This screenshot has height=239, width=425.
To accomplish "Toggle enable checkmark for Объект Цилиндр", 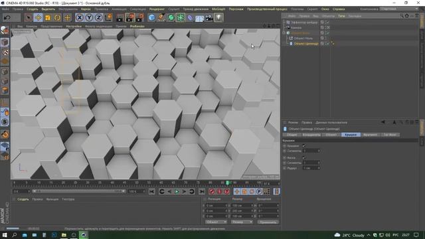I will point(327,43).
